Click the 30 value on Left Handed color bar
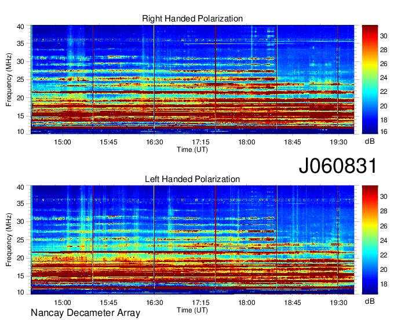The width and height of the screenshot is (394, 320). (384, 197)
